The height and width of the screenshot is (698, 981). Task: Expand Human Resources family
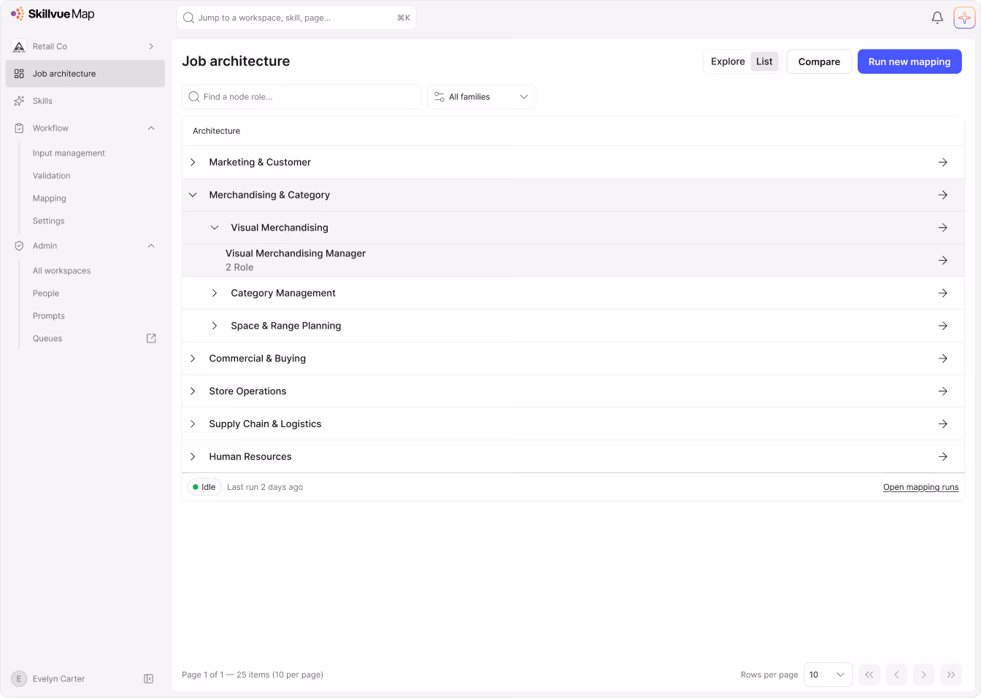coord(193,456)
